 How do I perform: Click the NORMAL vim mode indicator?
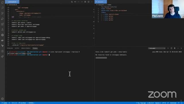tap(31, 103)
